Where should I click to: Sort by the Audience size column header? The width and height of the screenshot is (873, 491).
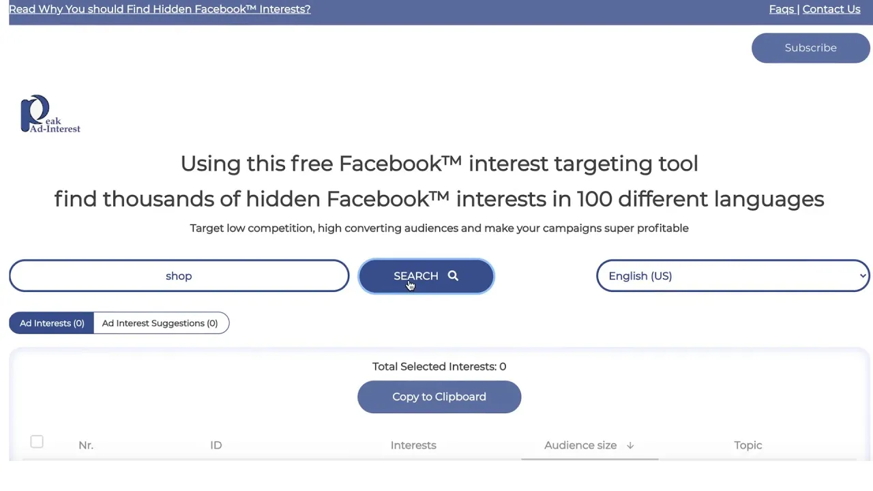(x=580, y=445)
